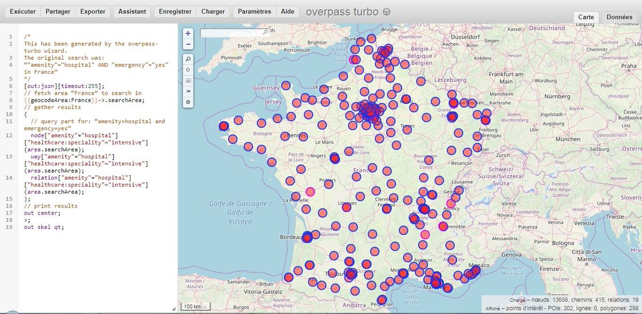Screen dimensions: 642x314
Task: Select the pink marker near Calais
Action: [x=354, y=59]
